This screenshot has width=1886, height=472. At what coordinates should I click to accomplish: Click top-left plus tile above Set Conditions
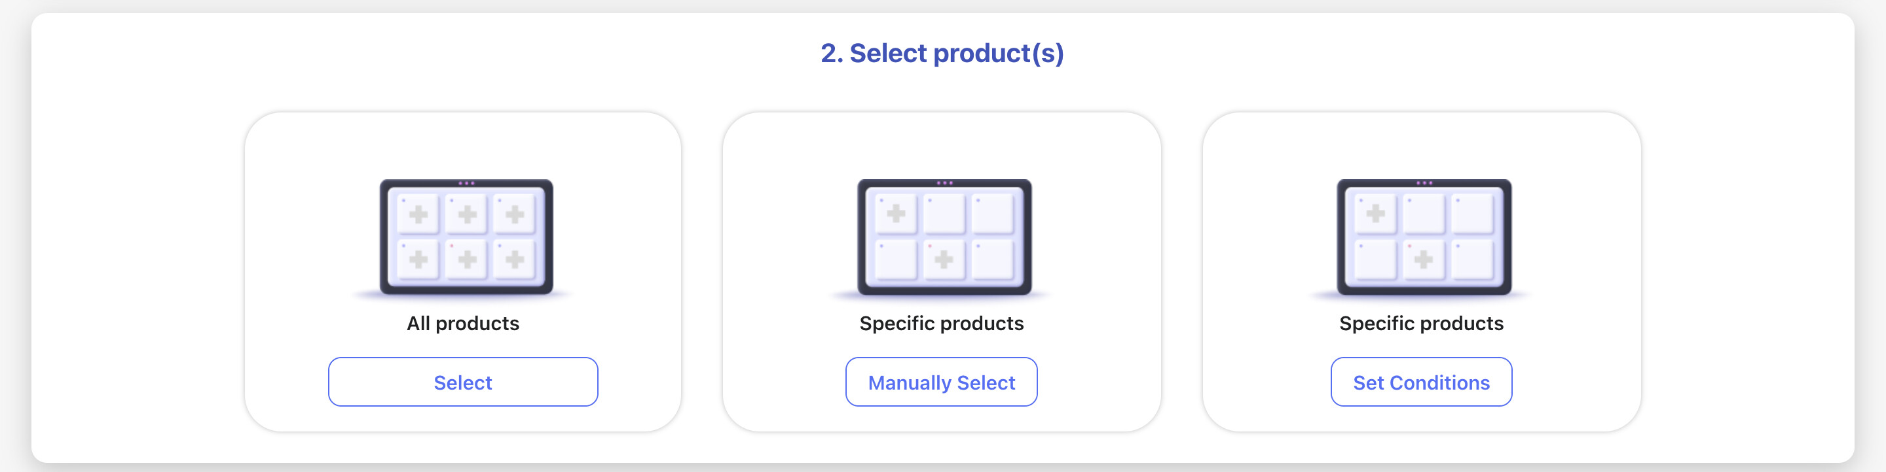tap(1375, 213)
